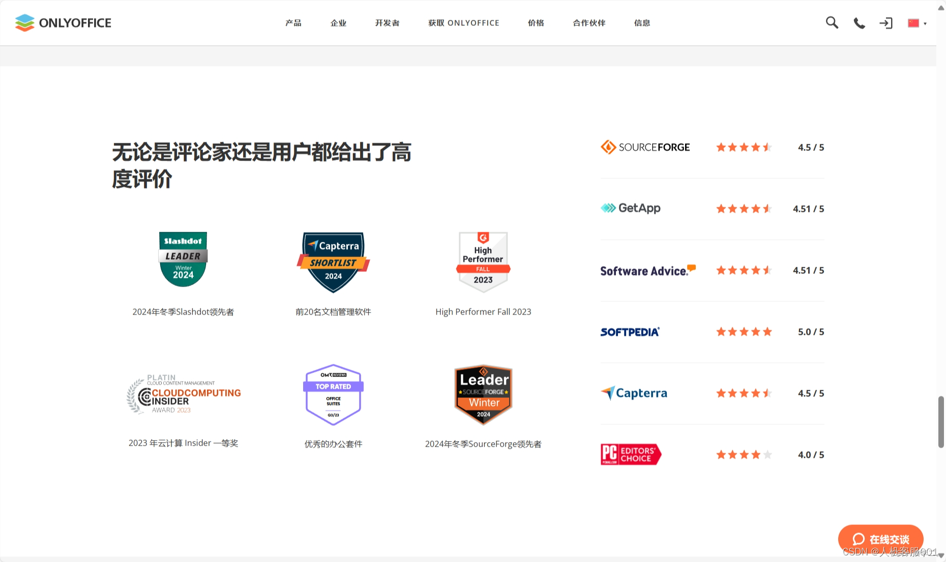Click the sign-in arrow icon
946x562 pixels.
tap(886, 23)
